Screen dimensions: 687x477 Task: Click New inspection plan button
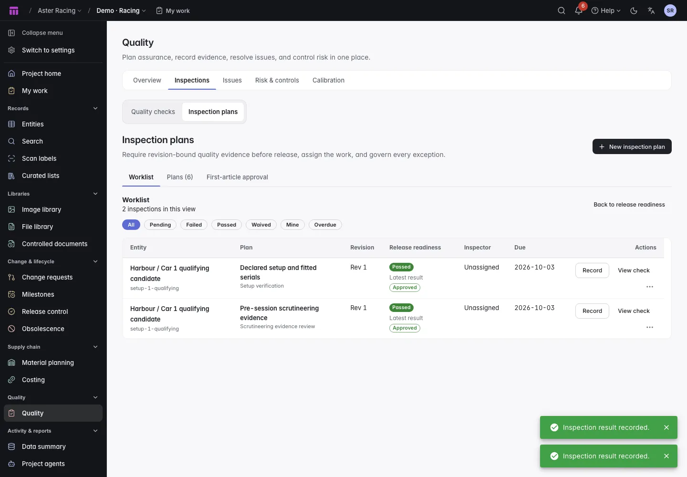pos(632,146)
